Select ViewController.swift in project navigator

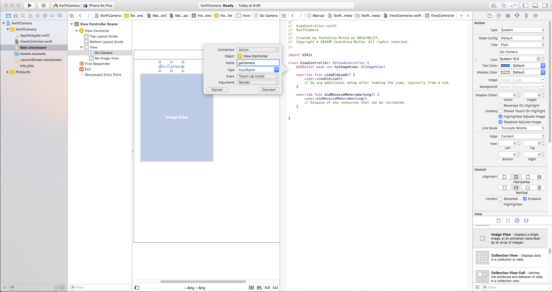point(36,41)
